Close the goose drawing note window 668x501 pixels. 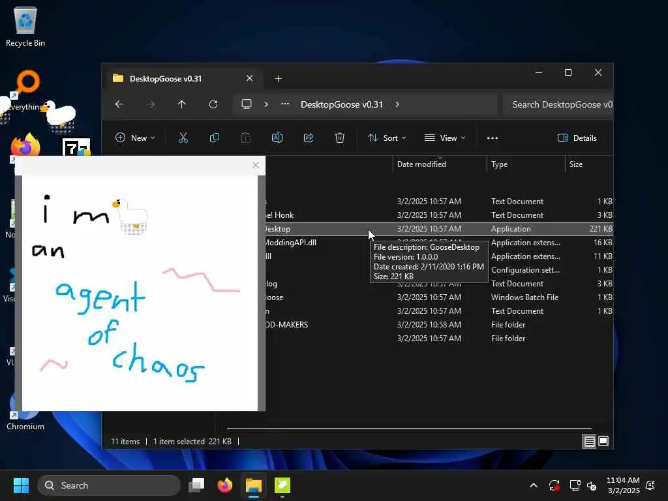256,165
